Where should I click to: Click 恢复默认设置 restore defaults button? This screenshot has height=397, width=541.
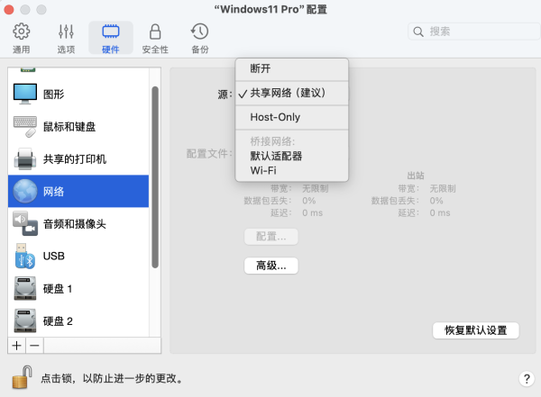click(476, 330)
